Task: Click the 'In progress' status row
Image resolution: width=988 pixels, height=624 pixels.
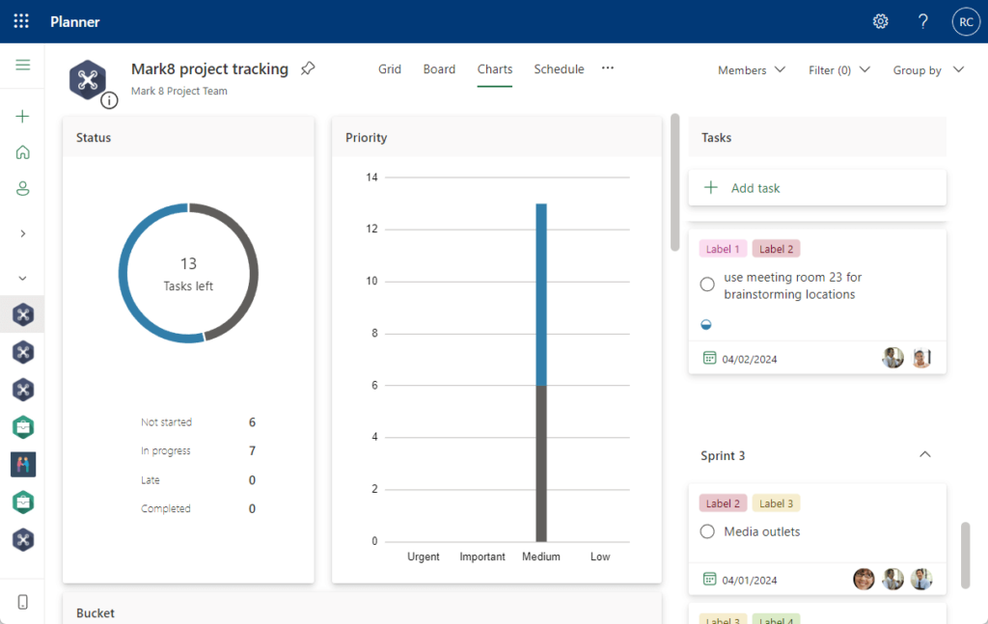Action: coord(199,450)
